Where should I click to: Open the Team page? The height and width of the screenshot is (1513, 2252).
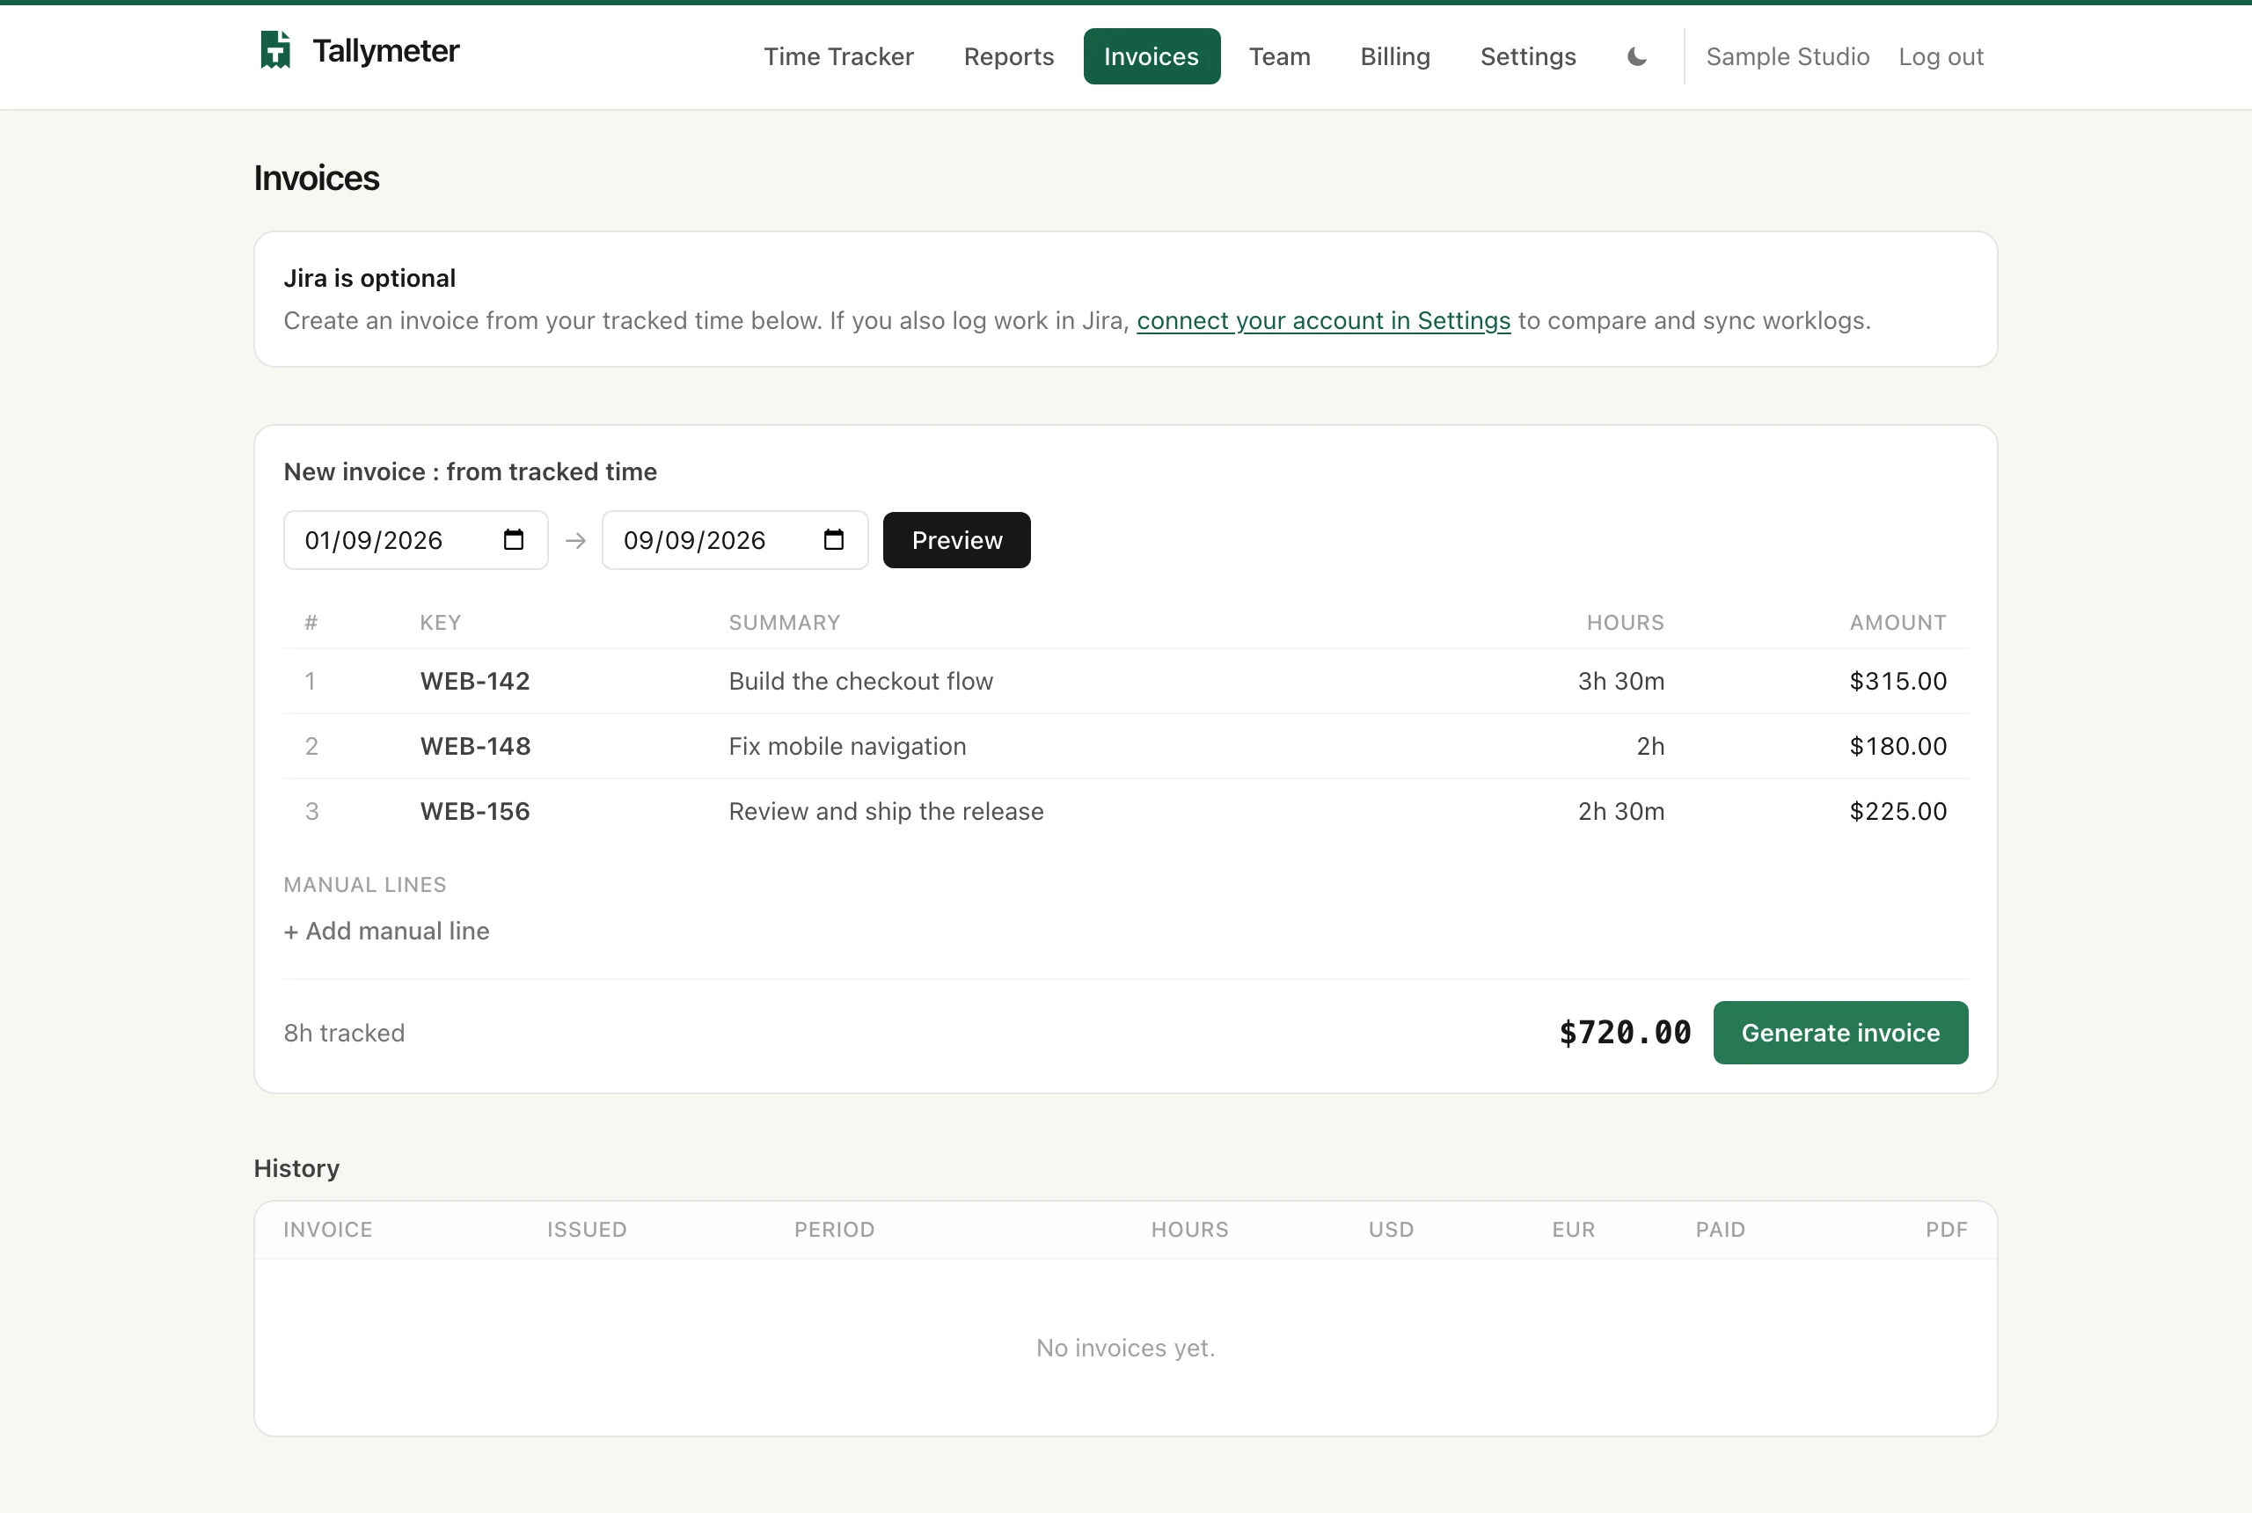coord(1279,57)
